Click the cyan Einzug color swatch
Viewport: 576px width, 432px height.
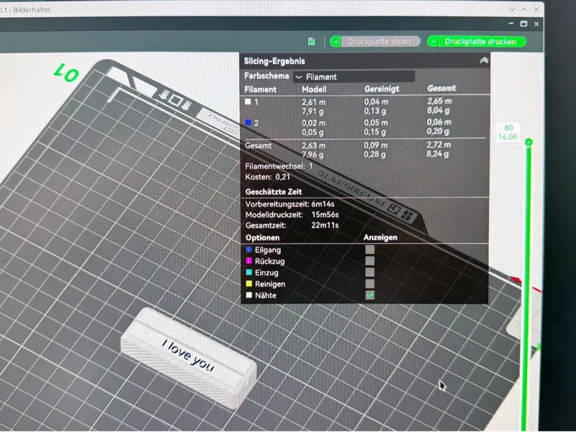click(x=249, y=272)
